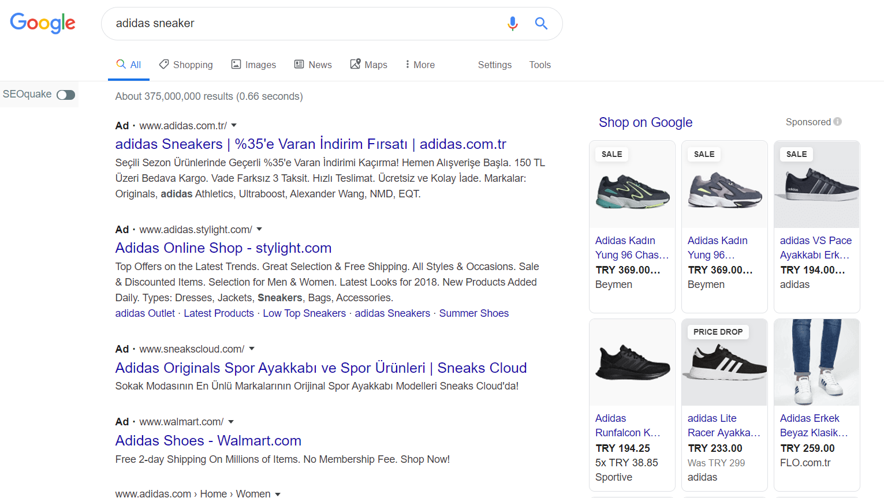Click the Low Top Sneakers sitelink

(x=304, y=313)
